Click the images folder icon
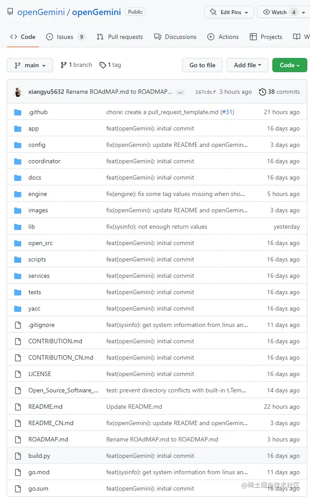 point(18,211)
